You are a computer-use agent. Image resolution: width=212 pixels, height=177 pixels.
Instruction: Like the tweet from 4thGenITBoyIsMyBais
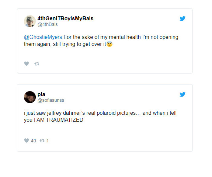(26, 64)
